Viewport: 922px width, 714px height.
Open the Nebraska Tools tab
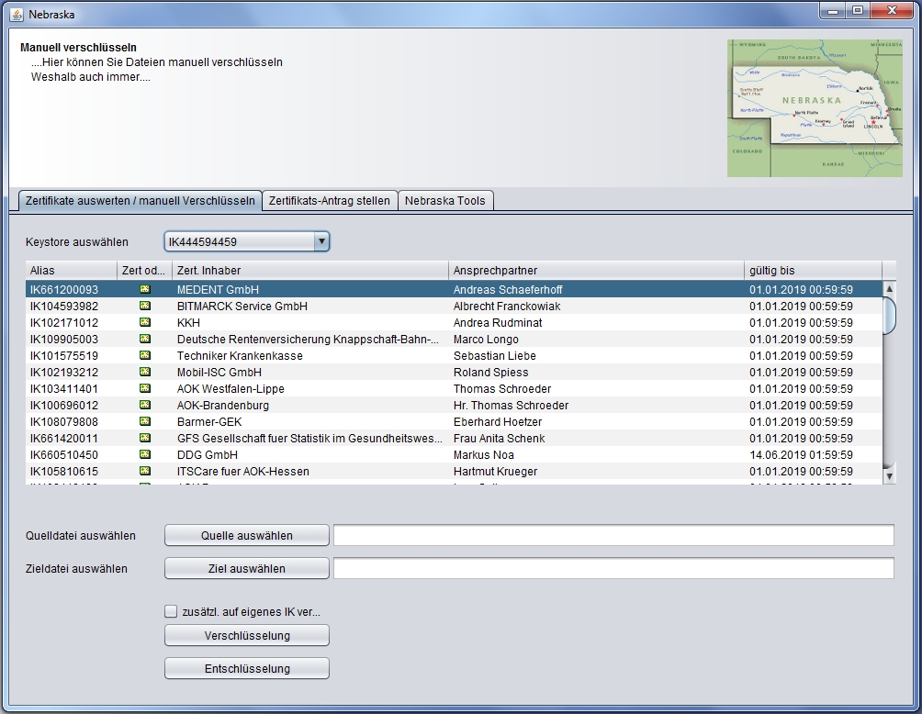445,200
